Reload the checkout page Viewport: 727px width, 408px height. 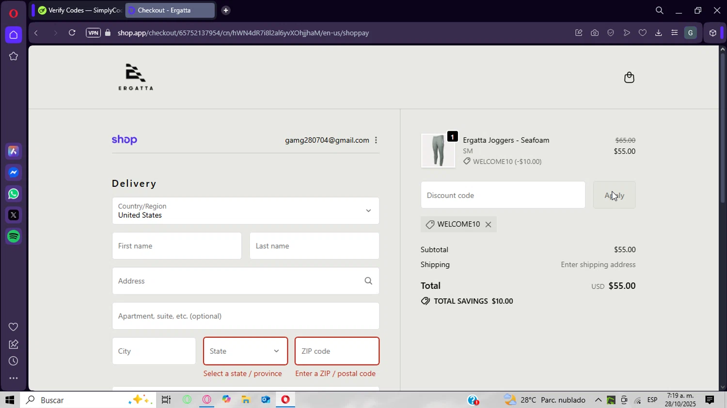point(72,33)
